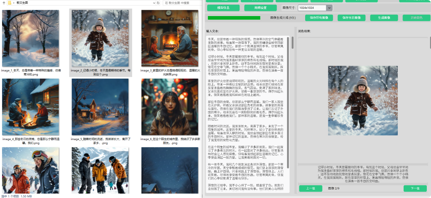The width and height of the screenshot is (431, 198).
Task: Click the 开始润色 button
Action: 416,18
